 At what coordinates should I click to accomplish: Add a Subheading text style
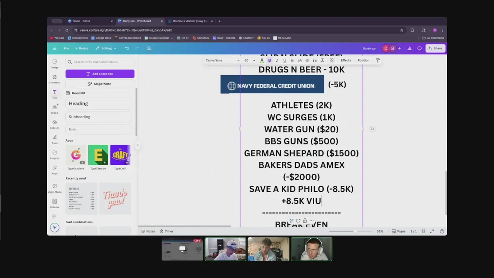[98, 117]
